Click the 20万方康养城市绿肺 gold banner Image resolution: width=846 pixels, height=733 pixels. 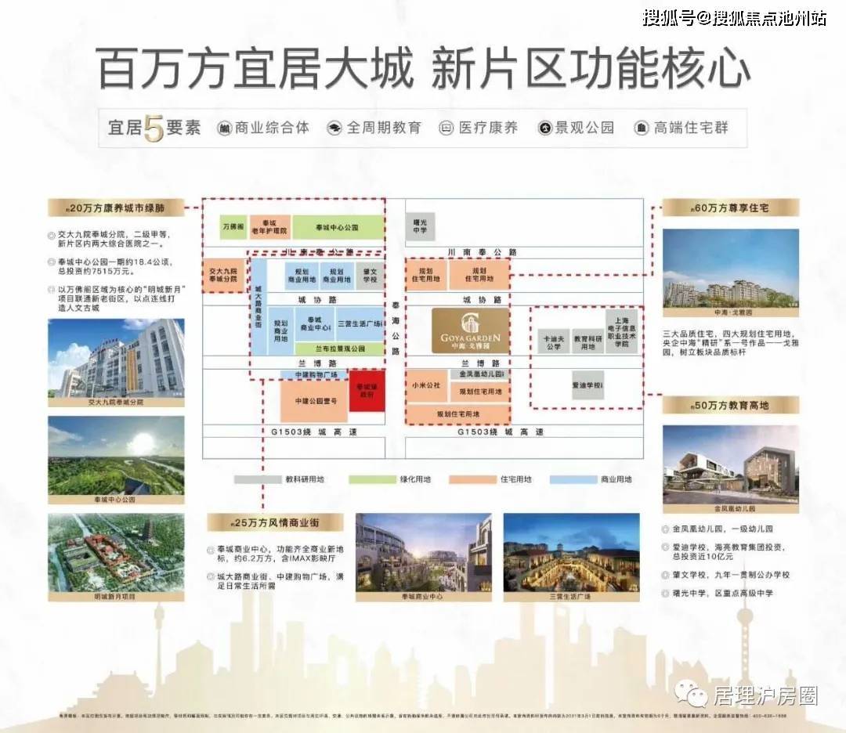pyautogui.click(x=116, y=208)
